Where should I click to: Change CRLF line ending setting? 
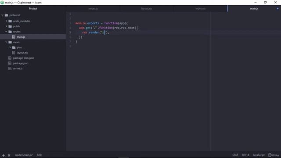pos(235,155)
